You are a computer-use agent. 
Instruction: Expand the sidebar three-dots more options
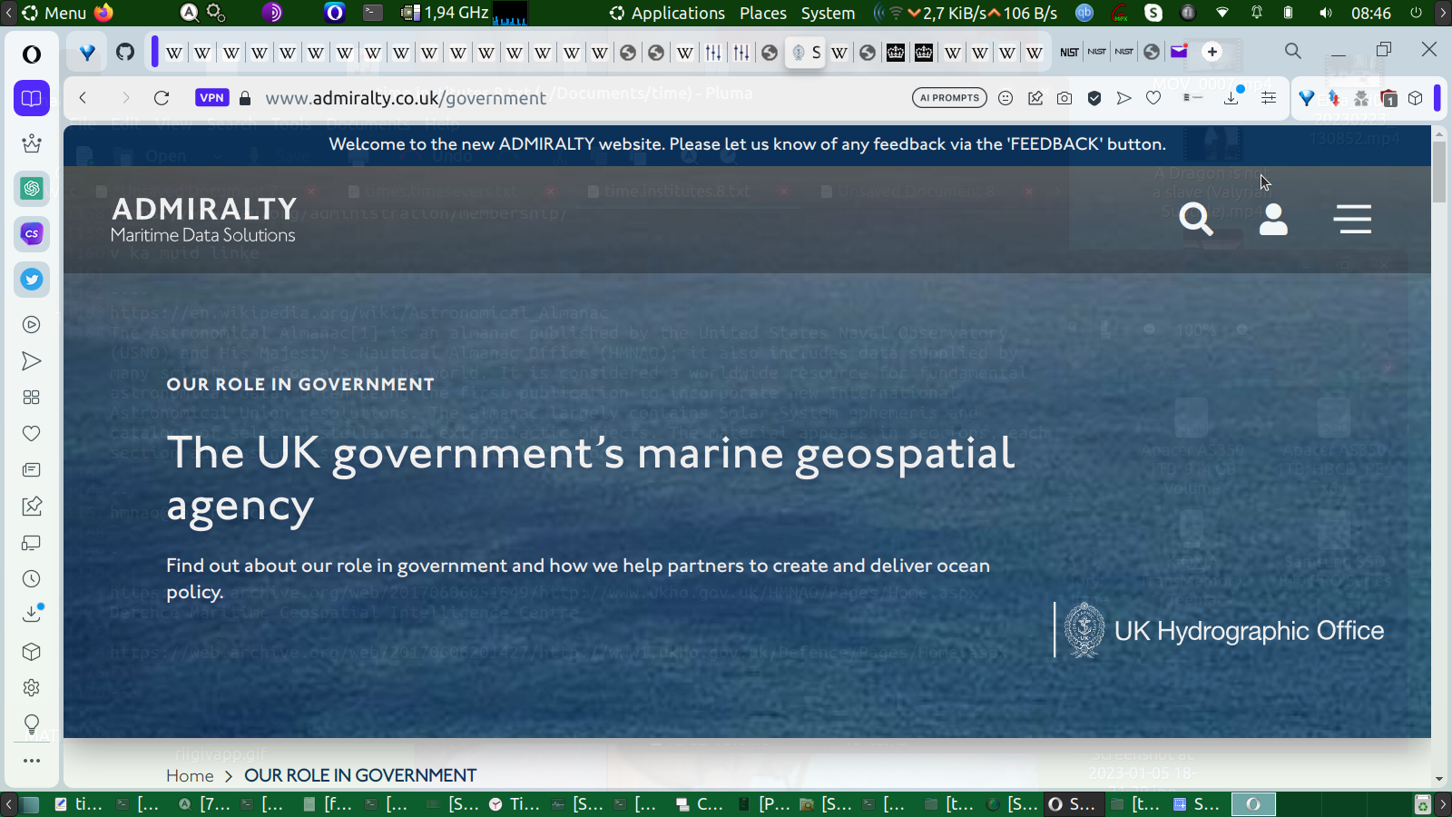coord(32,761)
